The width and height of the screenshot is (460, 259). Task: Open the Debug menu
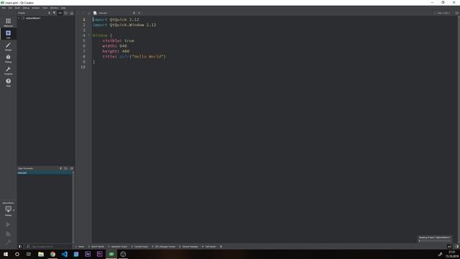tap(26, 8)
